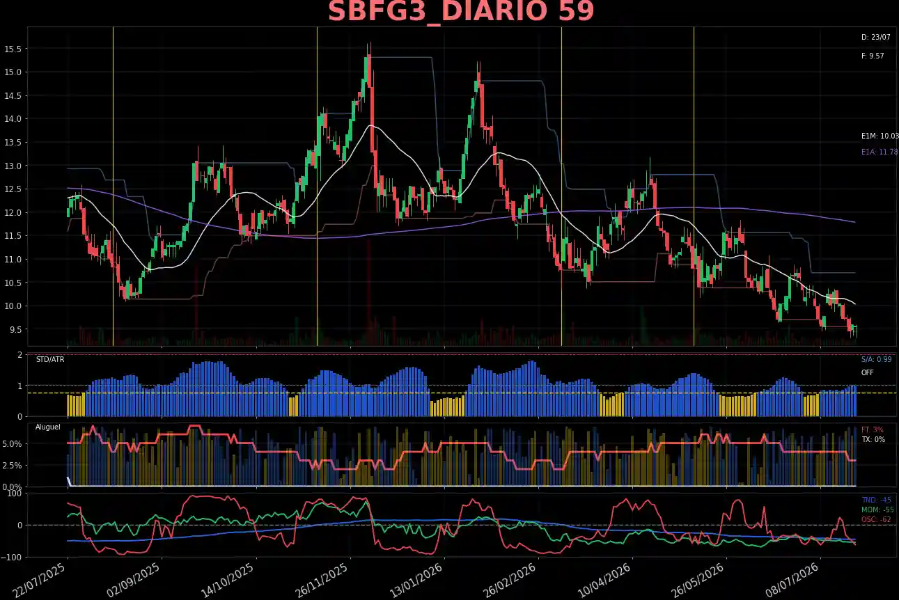Select the TND: -45 indicator label

[x=877, y=500]
